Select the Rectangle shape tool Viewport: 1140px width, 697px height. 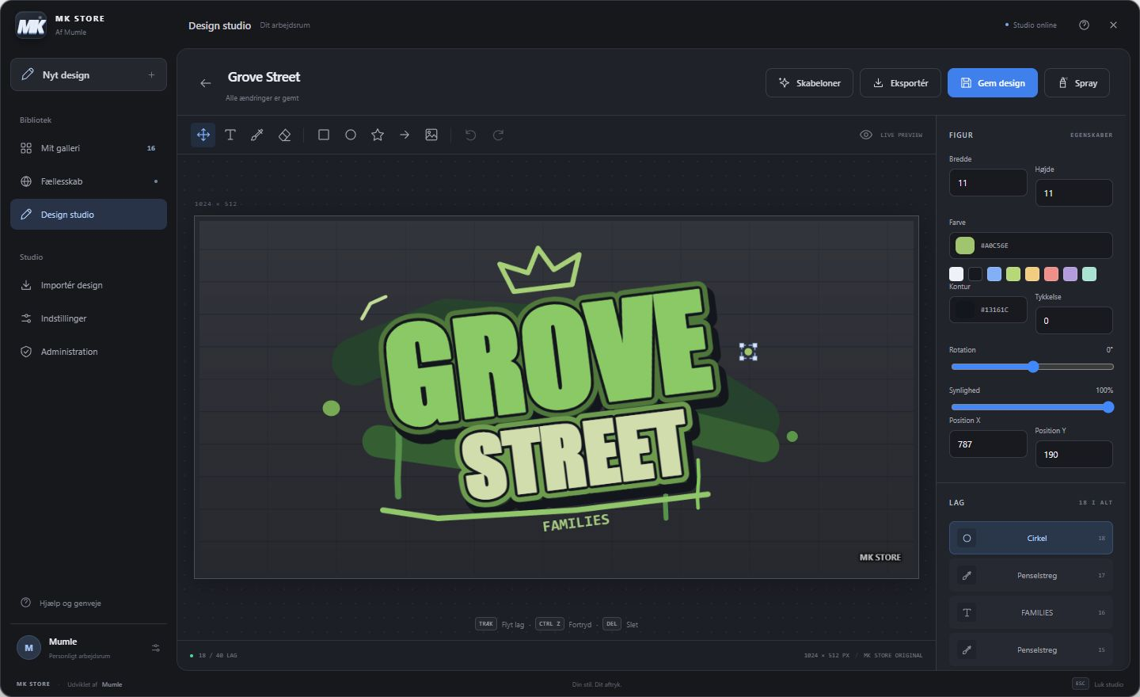324,135
